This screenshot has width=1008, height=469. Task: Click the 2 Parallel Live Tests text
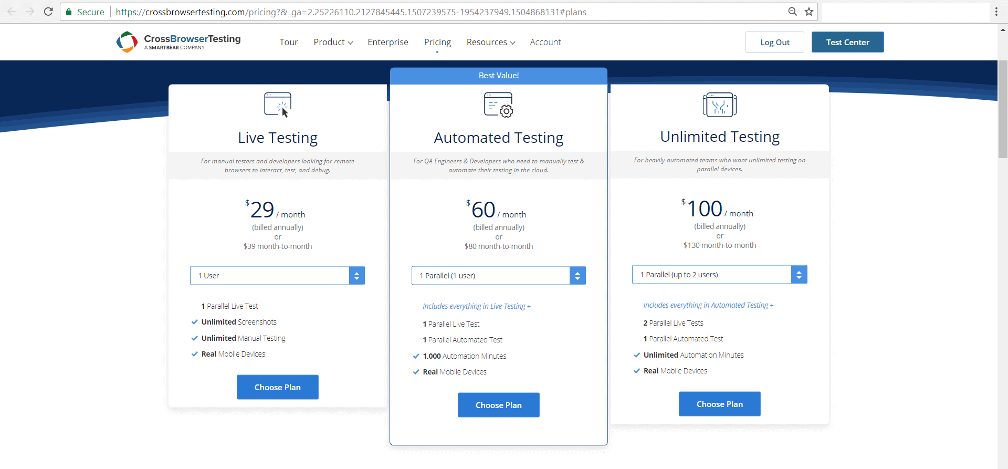[x=674, y=323]
